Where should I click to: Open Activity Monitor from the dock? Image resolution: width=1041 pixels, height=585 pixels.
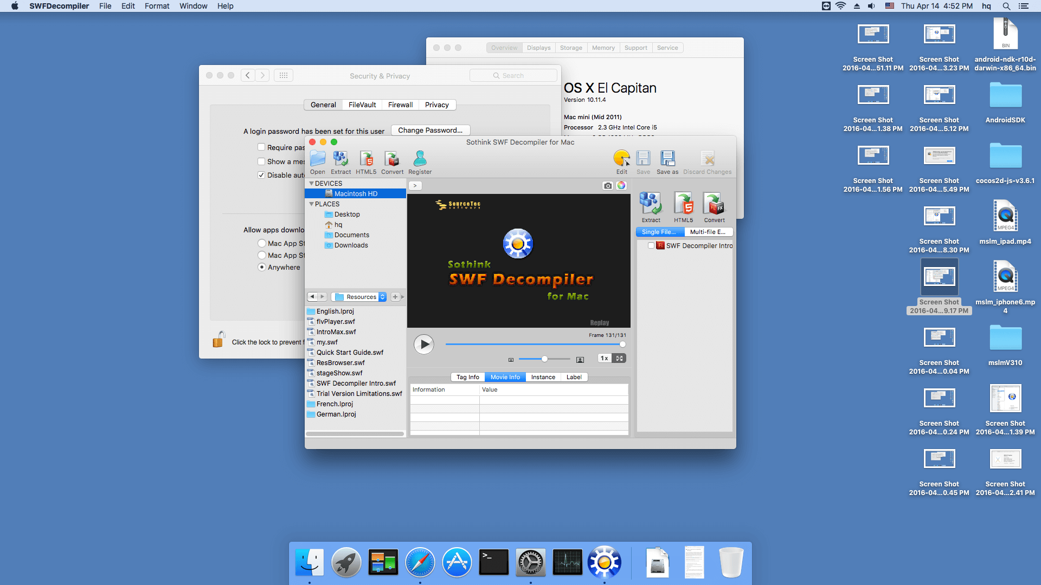click(568, 562)
